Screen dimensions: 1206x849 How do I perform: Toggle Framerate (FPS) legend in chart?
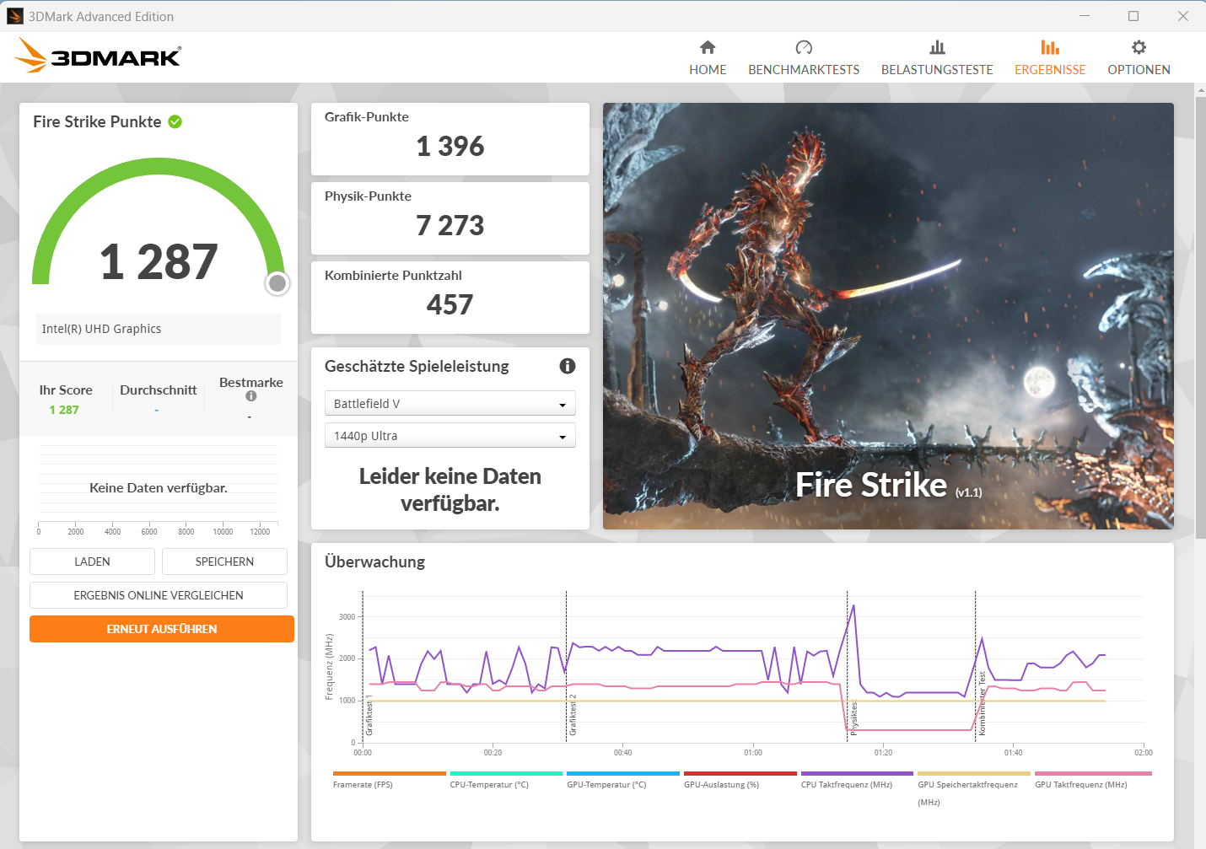tap(363, 784)
